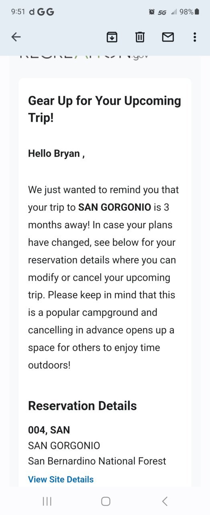The width and height of the screenshot is (210, 515).
Task: Tap the 004, SAN site label
Action: [49, 430]
